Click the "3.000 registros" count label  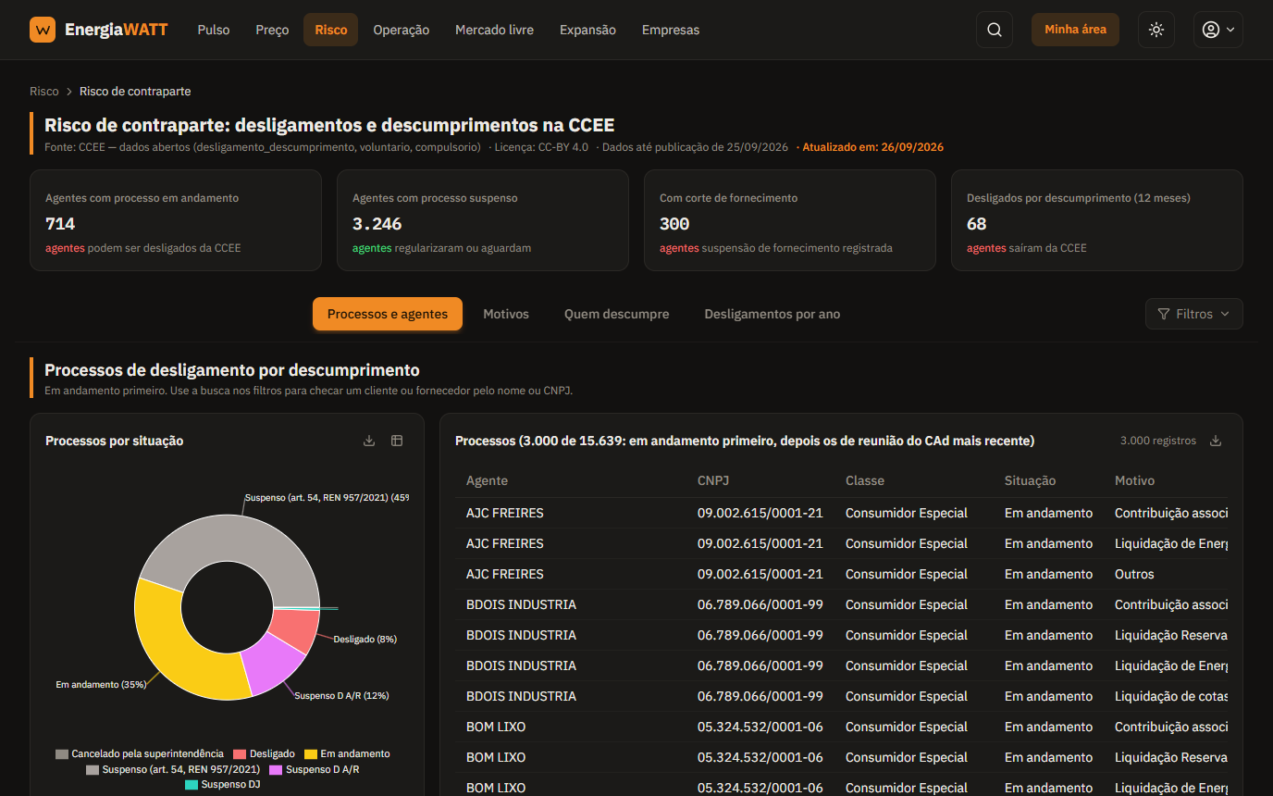coord(1157,441)
